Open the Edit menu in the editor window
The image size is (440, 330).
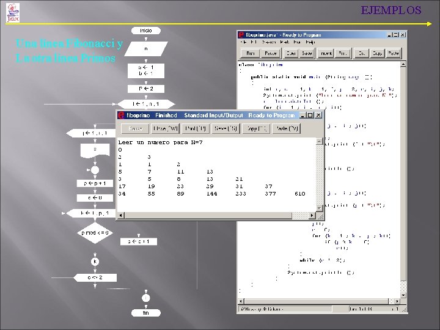(254, 42)
